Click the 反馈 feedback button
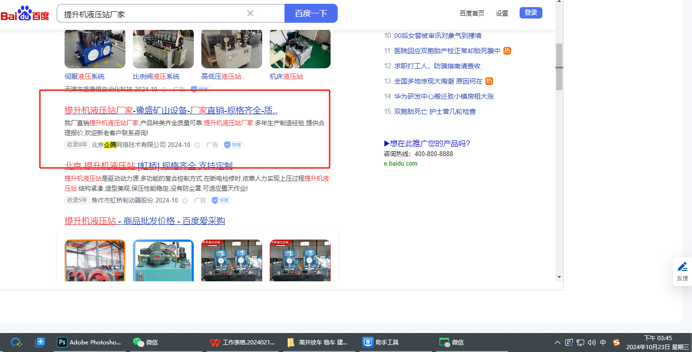 pyautogui.click(x=683, y=271)
